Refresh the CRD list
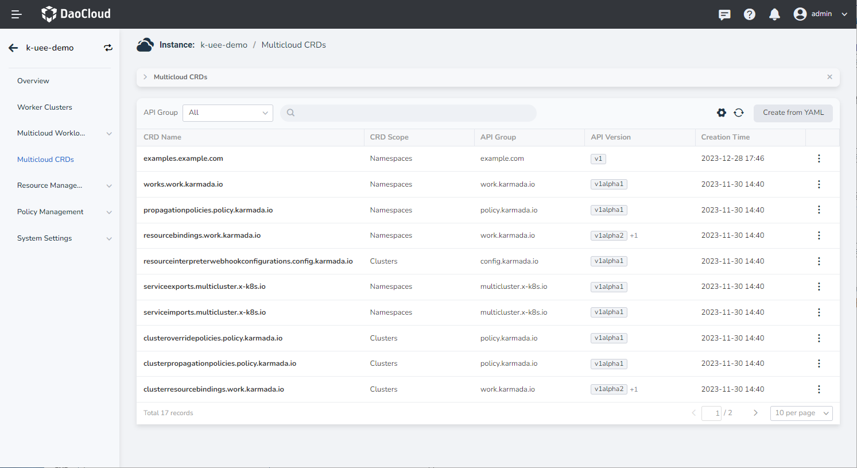This screenshot has width=857, height=468. [739, 113]
